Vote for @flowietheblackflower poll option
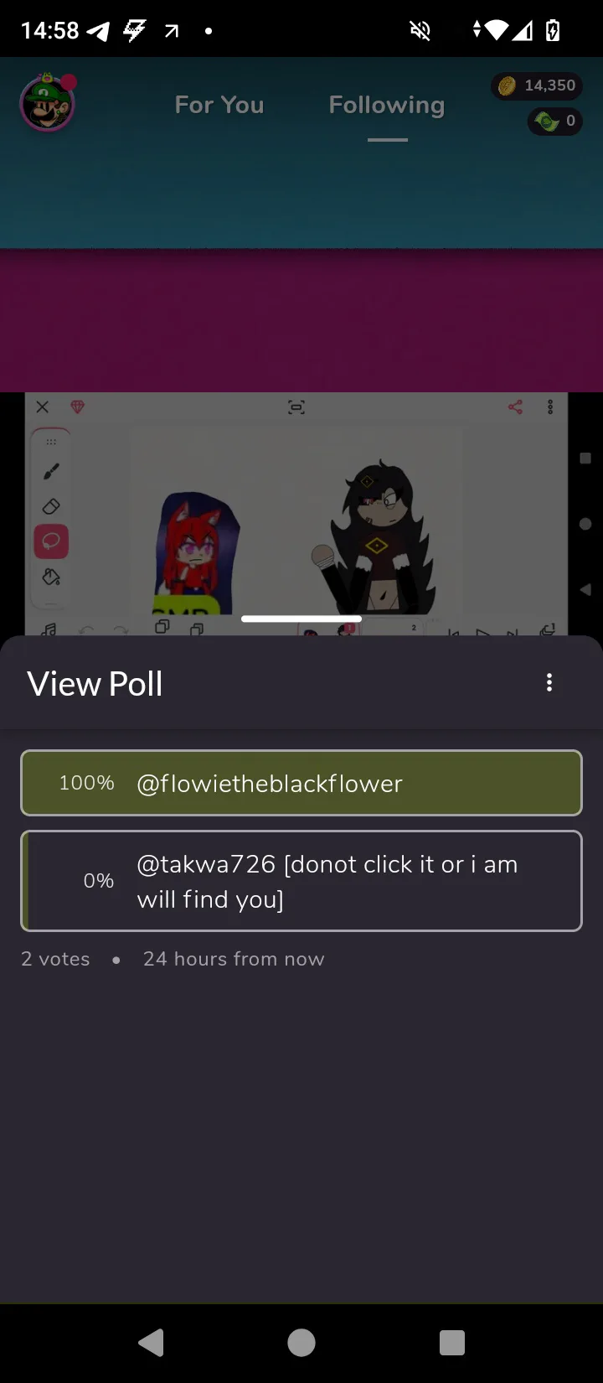Viewport: 603px width, 1383px height. [x=301, y=783]
